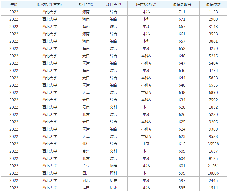The height and width of the screenshot is (192, 228).
Task: Select the rank cell 7592
Action: coord(213,100)
